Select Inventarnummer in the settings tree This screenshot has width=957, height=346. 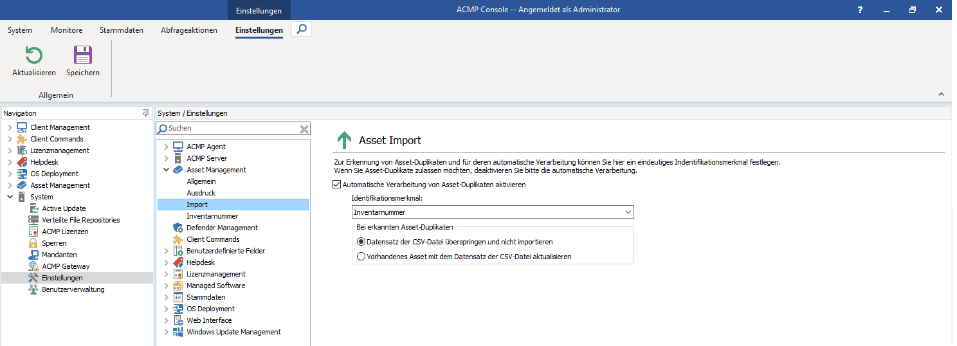click(x=212, y=216)
